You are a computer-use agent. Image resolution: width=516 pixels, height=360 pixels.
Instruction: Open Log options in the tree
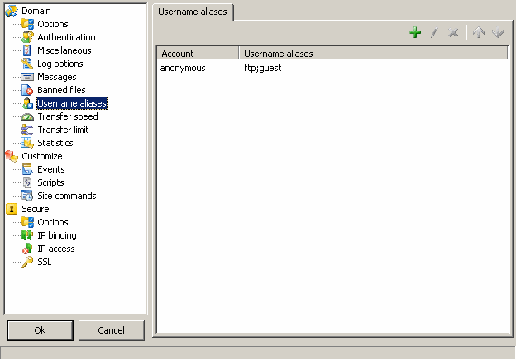pos(60,64)
